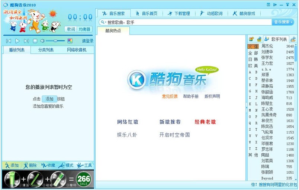This screenshot has width=299, height=190.
Task: Open the 酷狗游戏 tab
Action: (244, 13)
